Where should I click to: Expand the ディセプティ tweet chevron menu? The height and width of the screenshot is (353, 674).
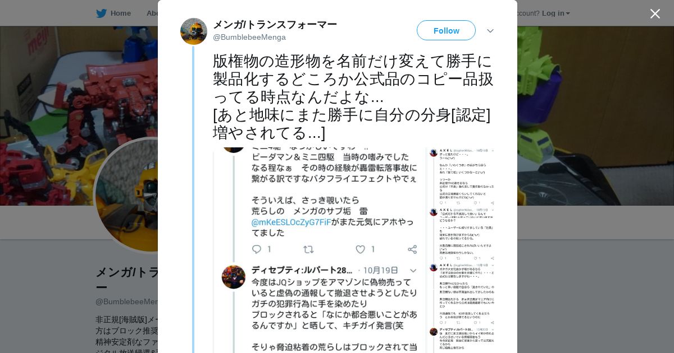(413, 271)
